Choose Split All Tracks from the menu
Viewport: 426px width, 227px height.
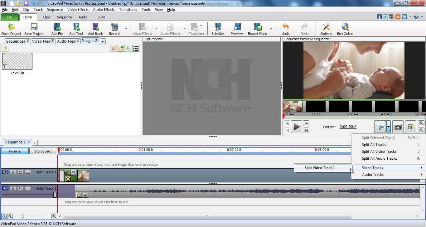[388, 145]
